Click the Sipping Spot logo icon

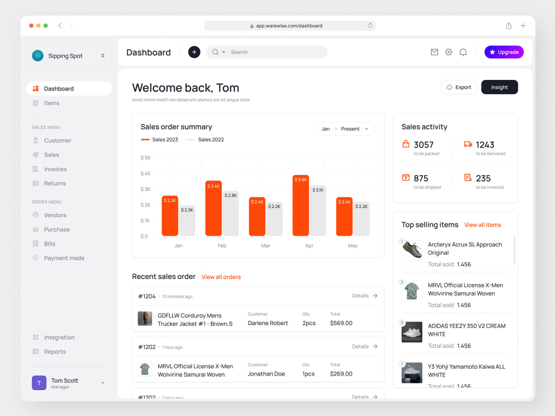coord(38,55)
